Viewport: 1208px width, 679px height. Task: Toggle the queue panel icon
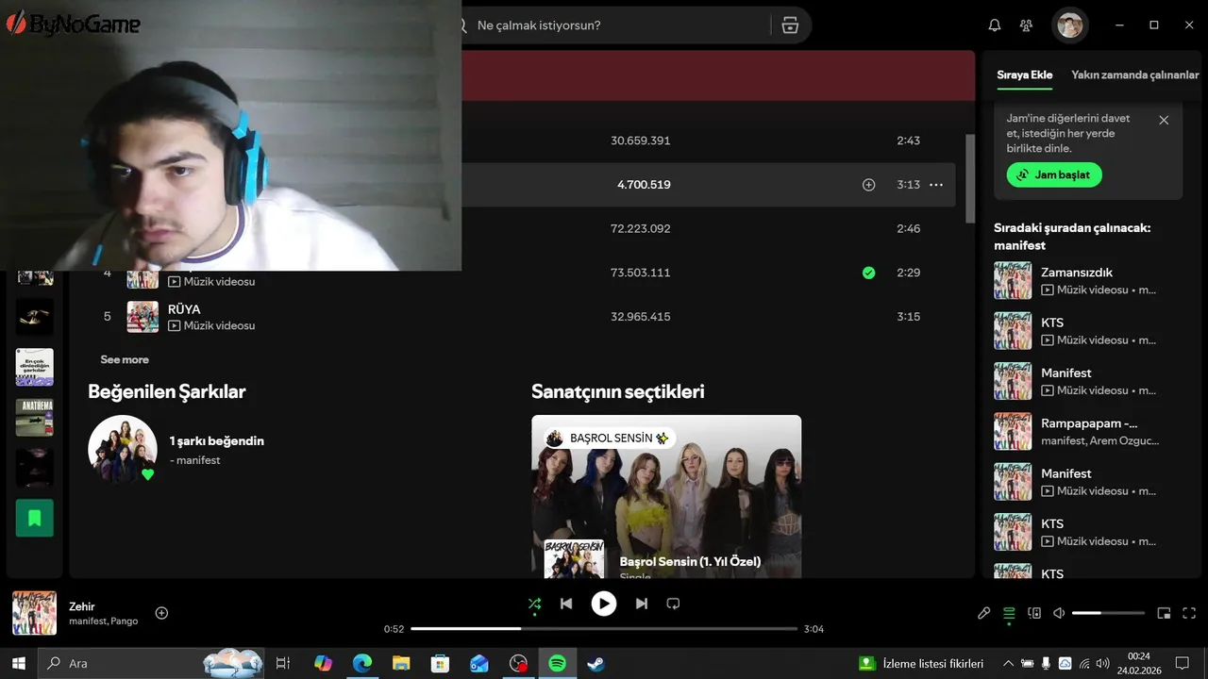click(1009, 613)
